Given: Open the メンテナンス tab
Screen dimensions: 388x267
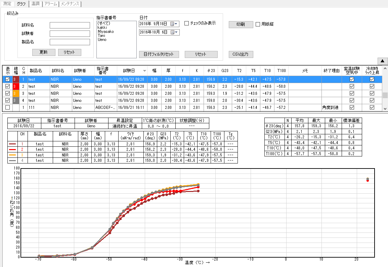Looking at the screenshot, I should click(70, 4).
